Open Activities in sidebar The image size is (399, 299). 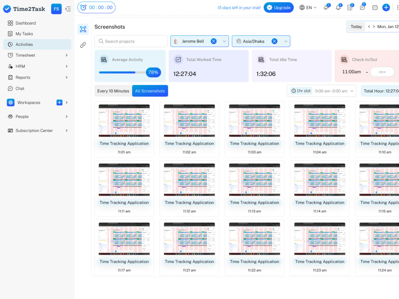coord(37,45)
